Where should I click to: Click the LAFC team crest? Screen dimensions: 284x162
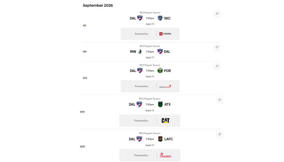pyautogui.click(x=160, y=139)
